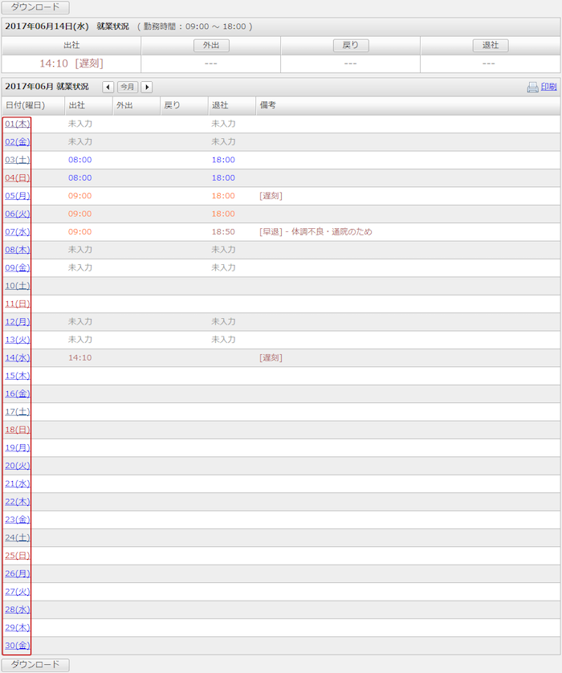This screenshot has width=562, height=673.
Task: Select the 11(日) date link
Action: coord(17,304)
